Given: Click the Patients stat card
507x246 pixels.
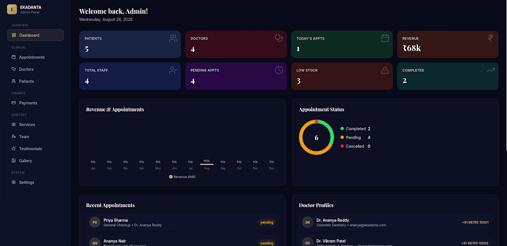Looking at the screenshot, I should [x=130, y=44].
